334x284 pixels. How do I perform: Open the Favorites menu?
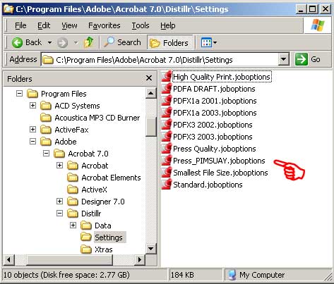coord(105,25)
